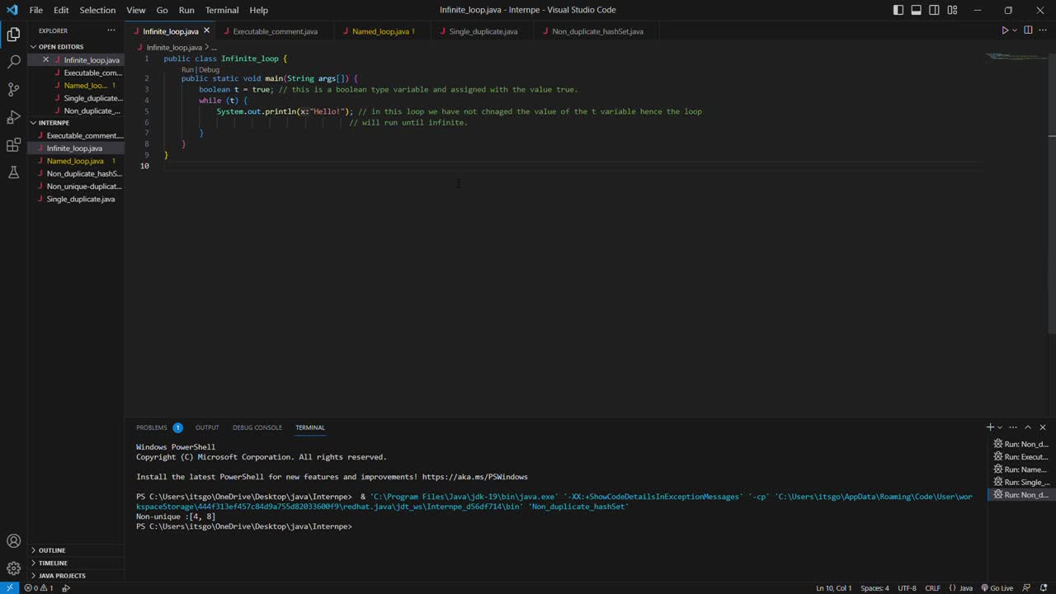The image size is (1056, 594).
Task: Collapse the Open Editors section
Action: click(x=61, y=47)
